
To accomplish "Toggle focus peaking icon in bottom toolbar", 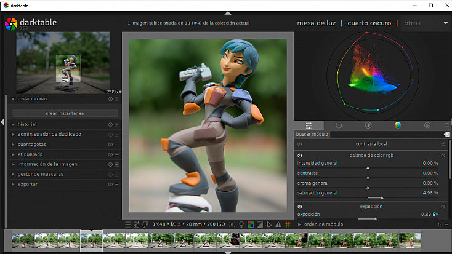I will point(232,224).
